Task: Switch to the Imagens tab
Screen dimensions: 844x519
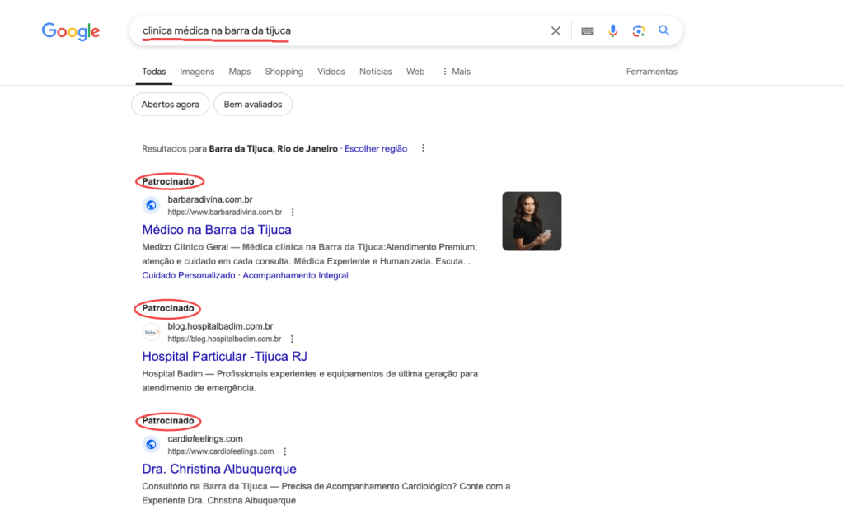Action: (x=197, y=72)
